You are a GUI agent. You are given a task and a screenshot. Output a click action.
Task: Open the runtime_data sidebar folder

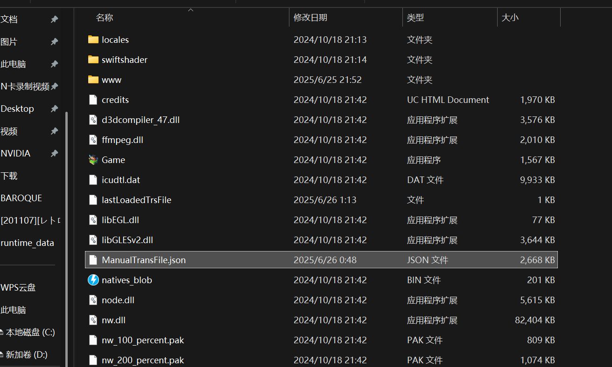click(28, 243)
